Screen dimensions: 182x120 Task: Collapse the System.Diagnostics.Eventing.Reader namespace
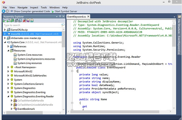8,96
